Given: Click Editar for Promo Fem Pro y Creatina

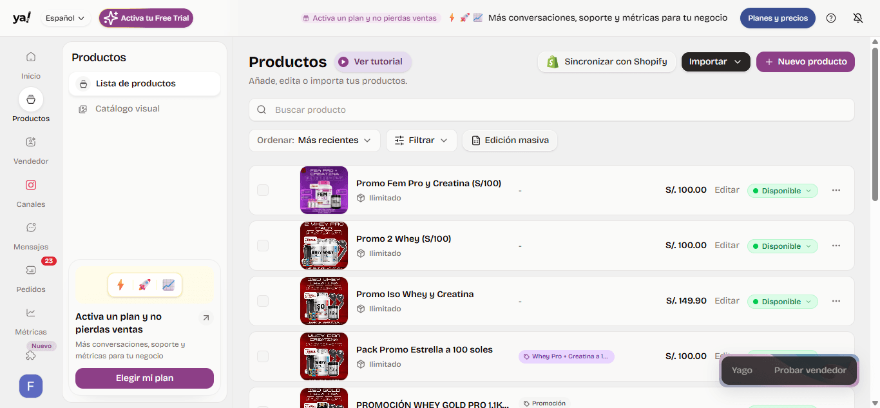Looking at the screenshot, I should [x=727, y=190].
